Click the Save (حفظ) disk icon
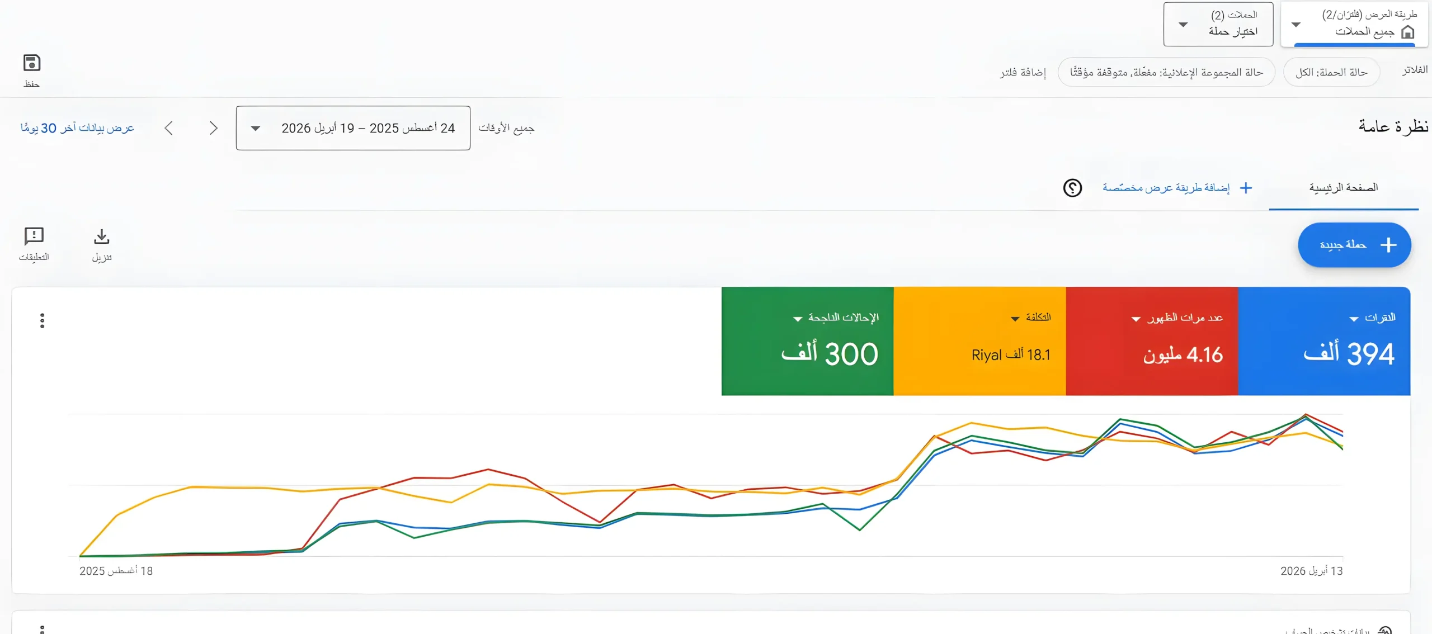1432x634 pixels. tap(32, 63)
